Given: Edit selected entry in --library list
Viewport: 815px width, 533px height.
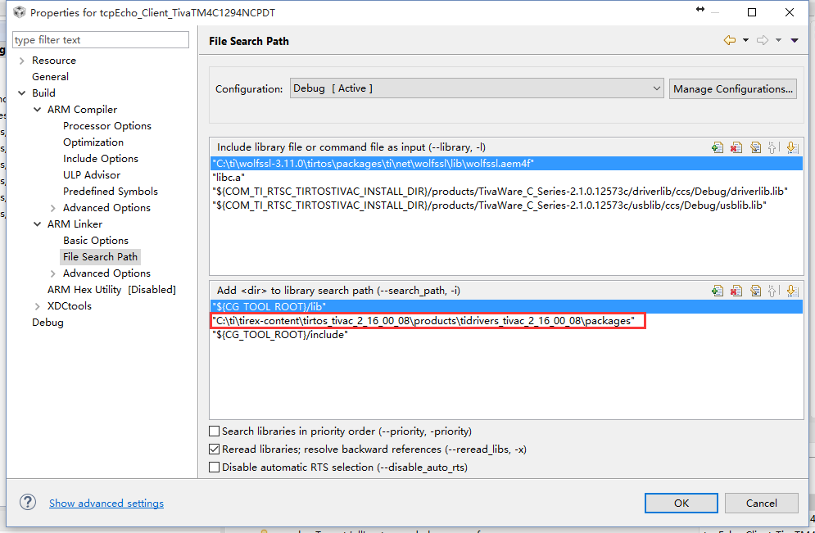Looking at the screenshot, I should point(755,147).
